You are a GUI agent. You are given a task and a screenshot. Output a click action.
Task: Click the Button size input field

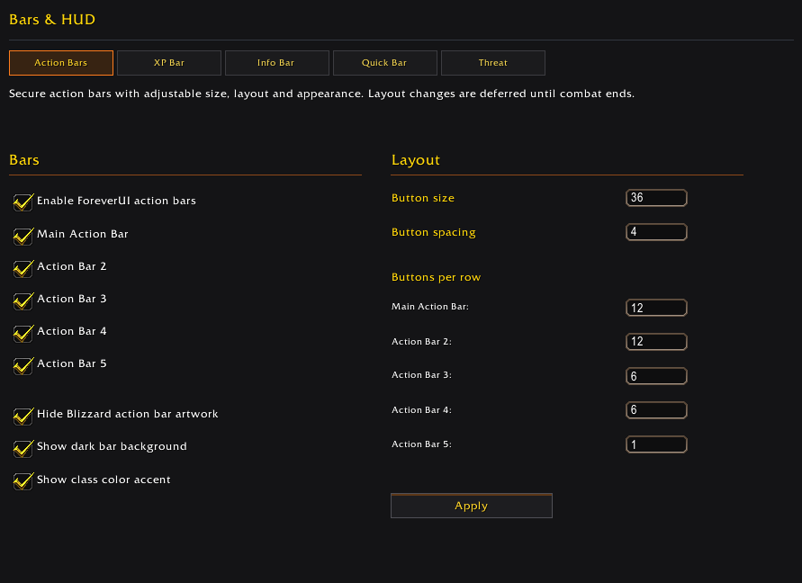point(656,198)
